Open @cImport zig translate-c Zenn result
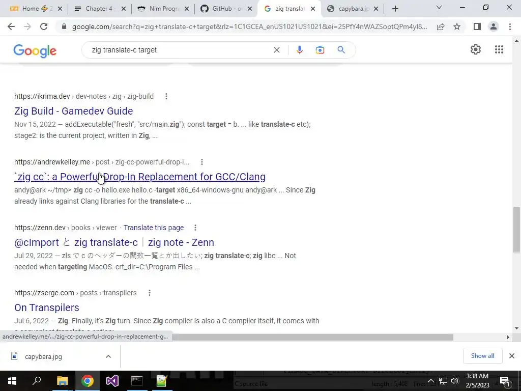The width and height of the screenshot is (521, 391). point(114,242)
